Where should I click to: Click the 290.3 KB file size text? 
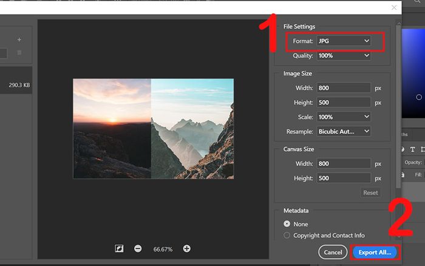tap(19, 85)
